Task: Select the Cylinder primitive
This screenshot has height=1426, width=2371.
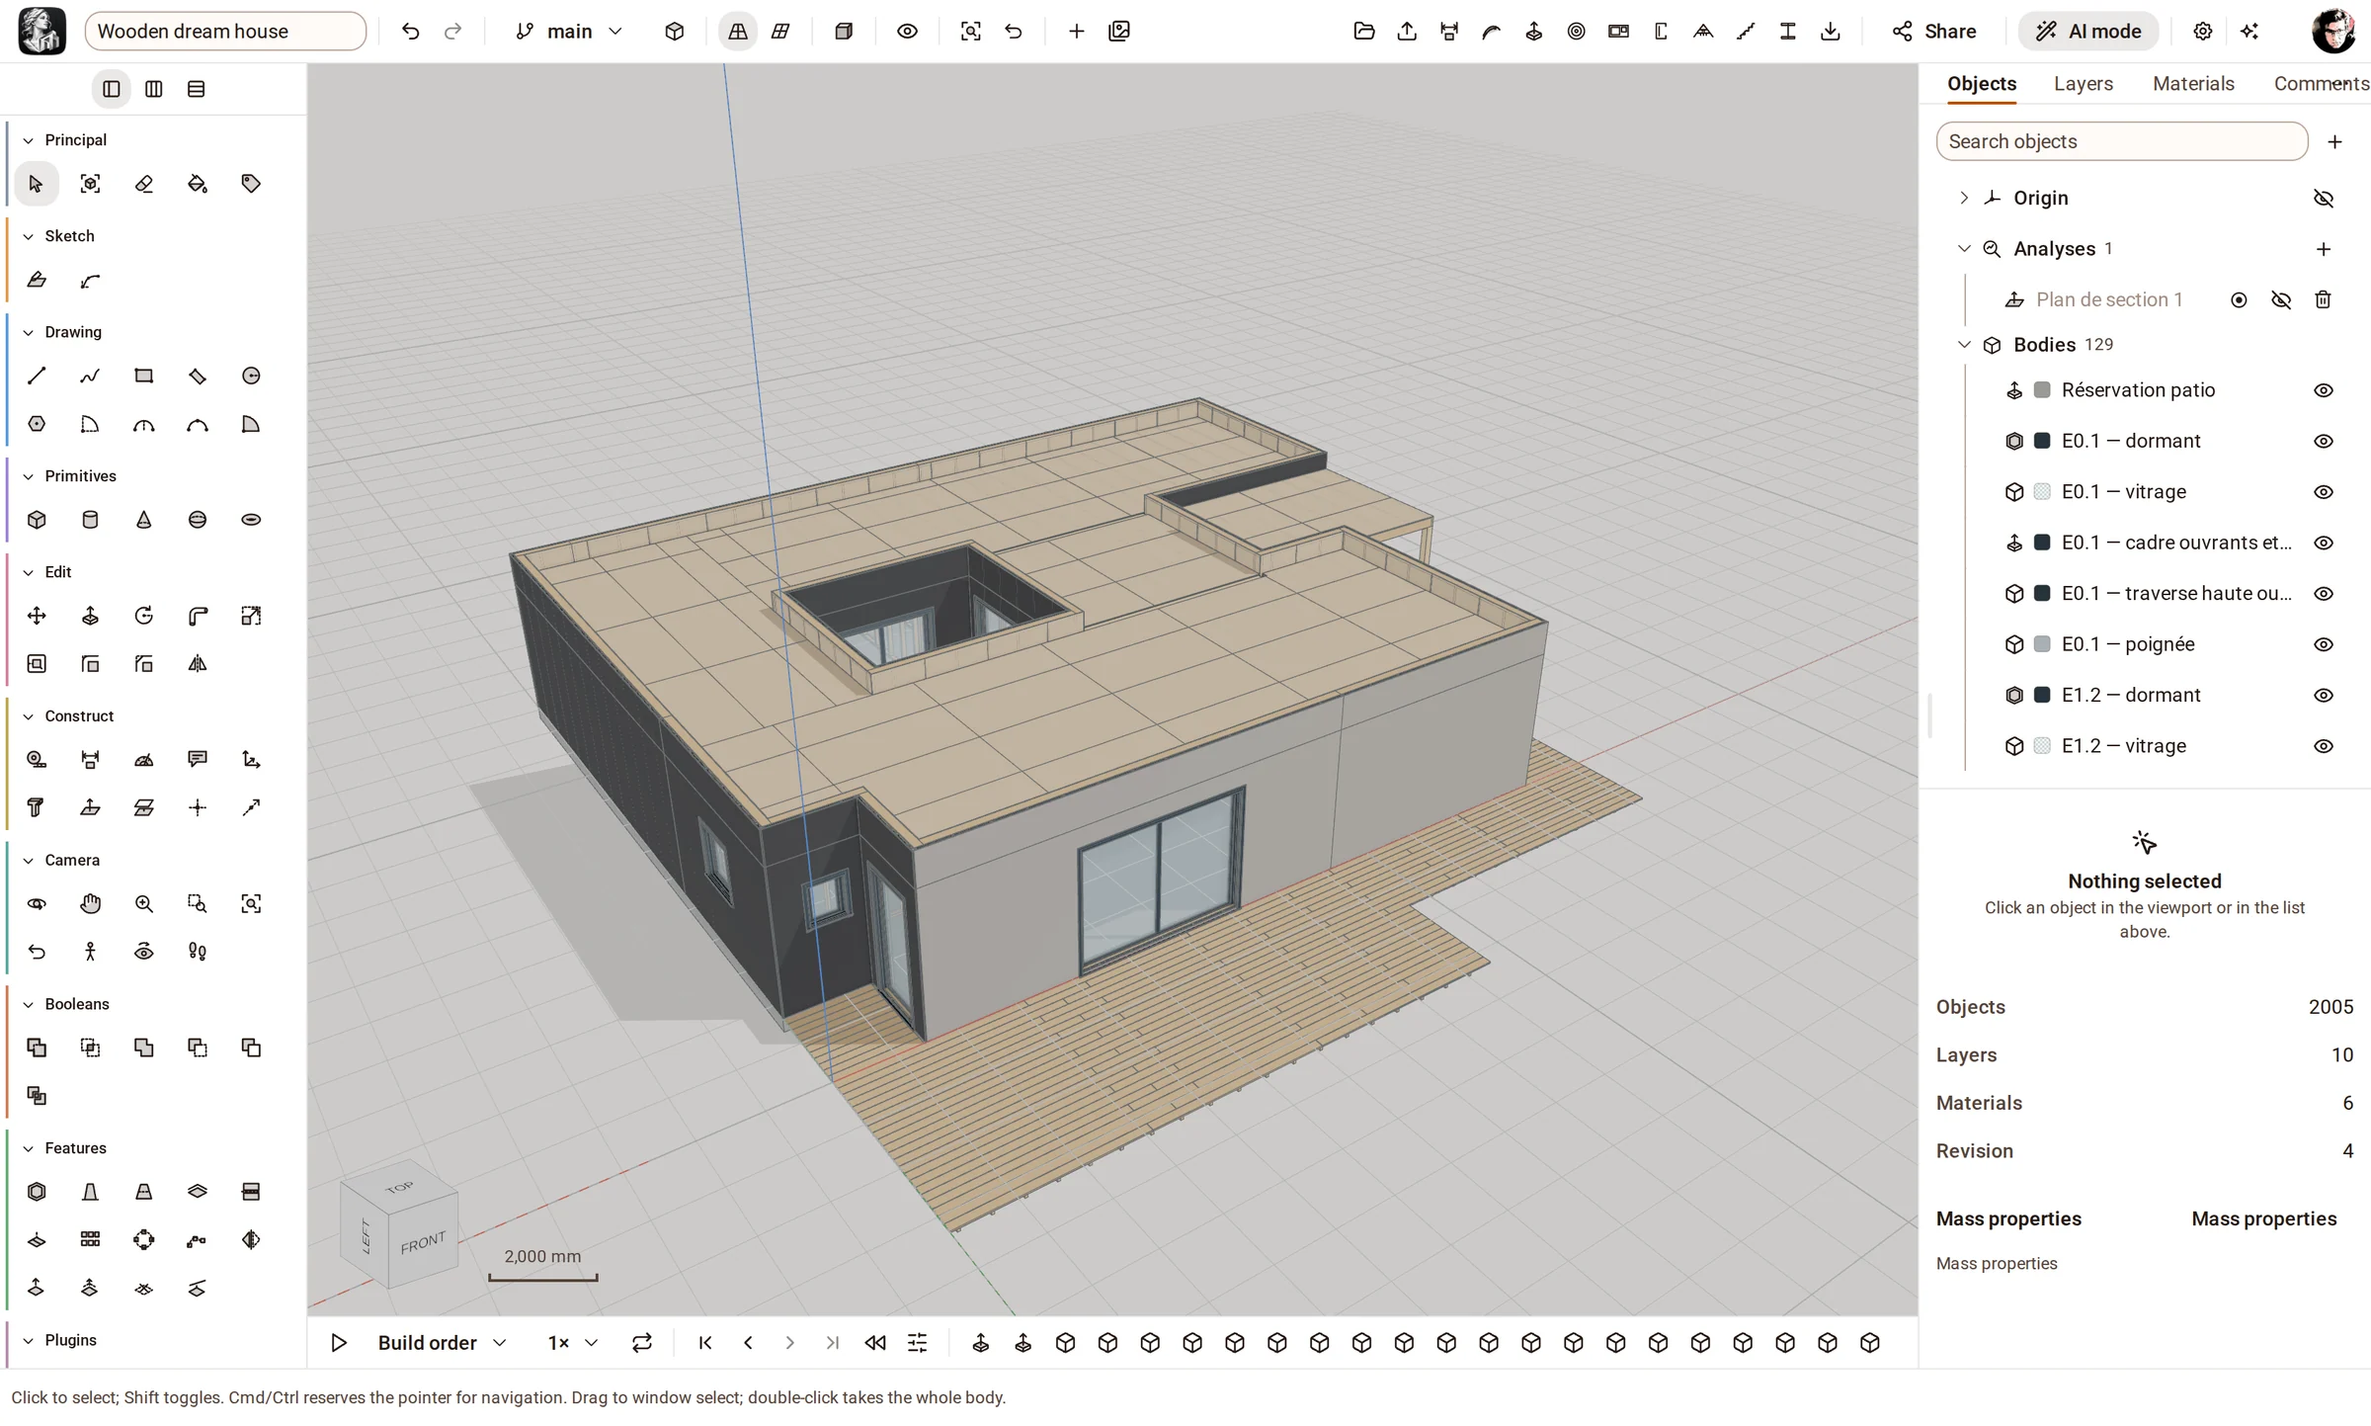Action: (90, 520)
